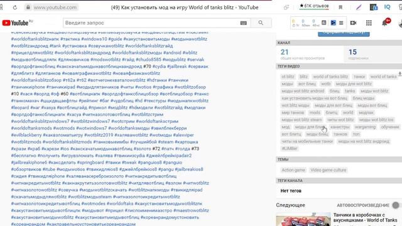Open the hashtag #рейтинг
This screenshot has width=402, height=226.
pyautogui.click(x=88, y=100)
